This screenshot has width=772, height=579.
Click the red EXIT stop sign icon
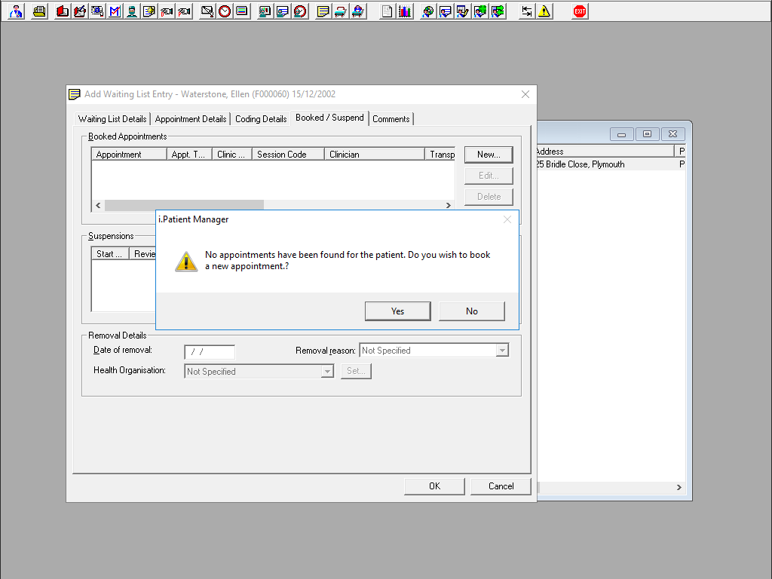[x=580, y=11]
